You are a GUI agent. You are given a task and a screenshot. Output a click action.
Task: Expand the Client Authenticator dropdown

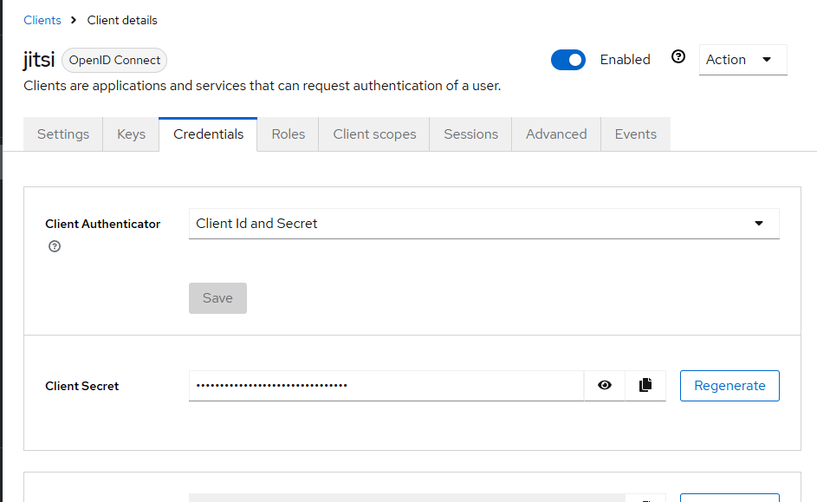point(484,224)
